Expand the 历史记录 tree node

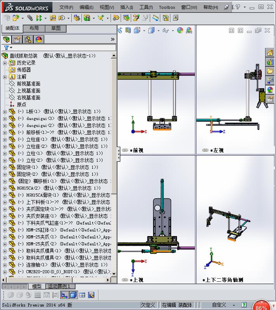(x=5, y=63)
